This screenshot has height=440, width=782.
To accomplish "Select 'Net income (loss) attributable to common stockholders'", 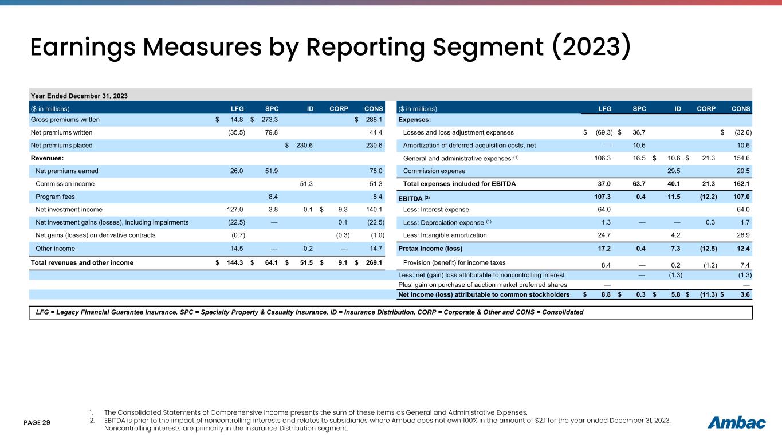I will coord(484,294).
